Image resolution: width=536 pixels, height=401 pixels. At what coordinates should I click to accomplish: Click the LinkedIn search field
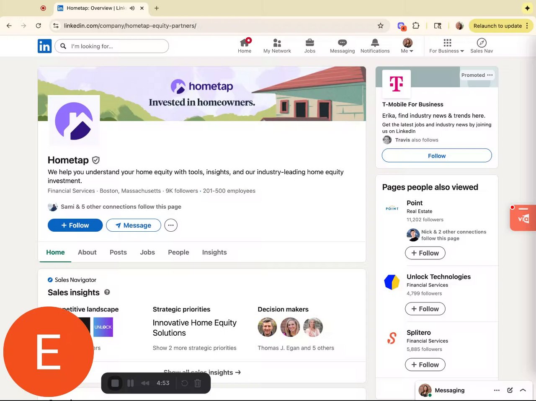[x=112, y=46]
